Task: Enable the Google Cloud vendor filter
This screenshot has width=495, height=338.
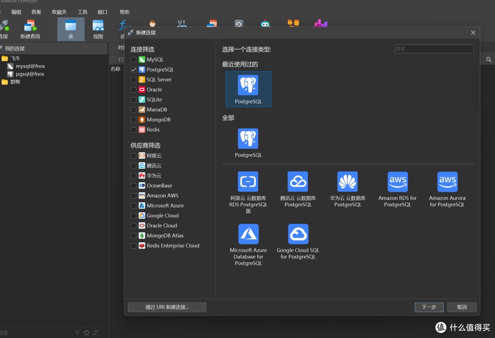Action: [x=133, y=216]
